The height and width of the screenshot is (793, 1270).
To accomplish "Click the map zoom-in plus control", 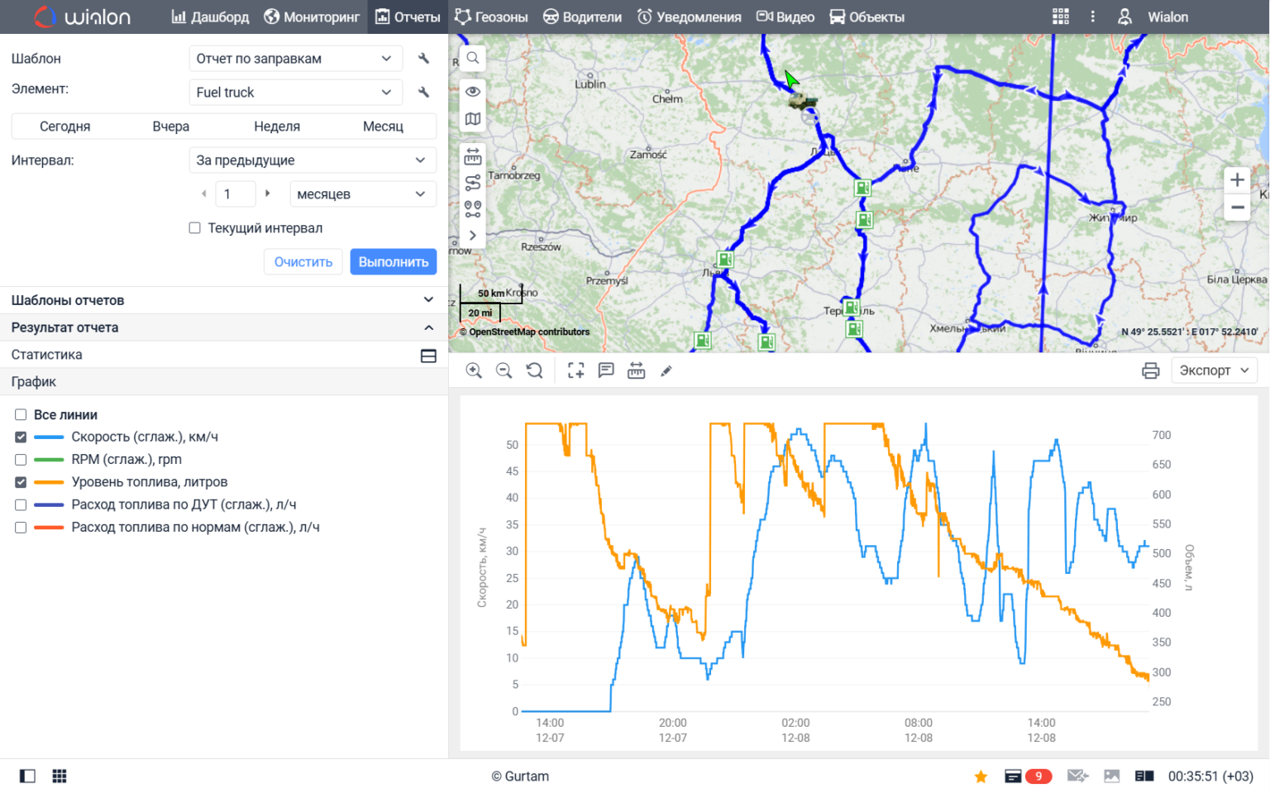I will (1237, 179).
